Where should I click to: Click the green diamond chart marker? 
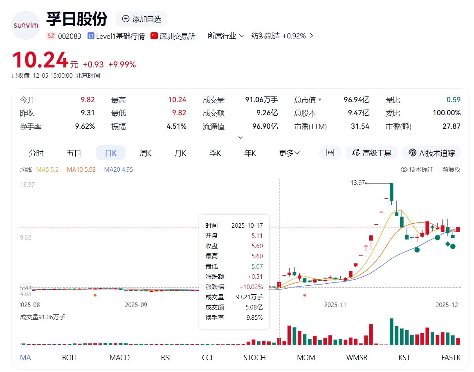(x=447, y=244)
